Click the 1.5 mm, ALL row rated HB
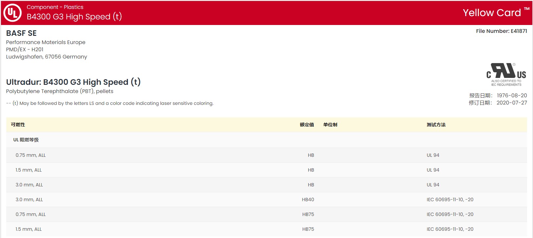Image resolution: width=533 pixels, height=238 pixels. coord(29,170)
